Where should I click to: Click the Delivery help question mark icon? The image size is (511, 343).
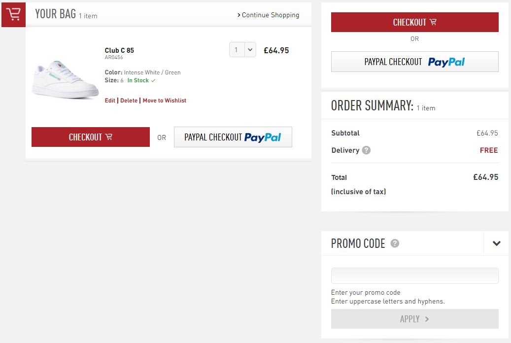click(x=366, y=150)
